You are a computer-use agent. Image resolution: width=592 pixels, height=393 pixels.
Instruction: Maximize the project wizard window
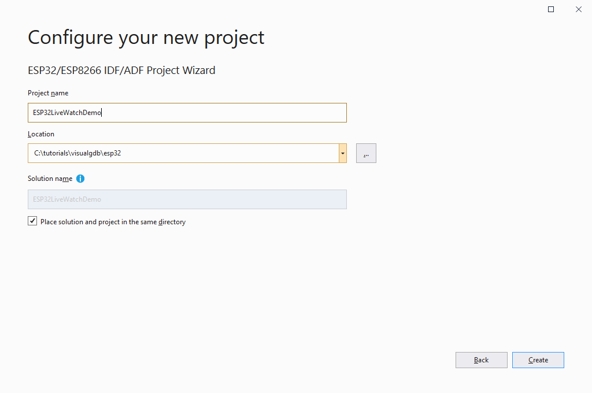tap(551, 9)
